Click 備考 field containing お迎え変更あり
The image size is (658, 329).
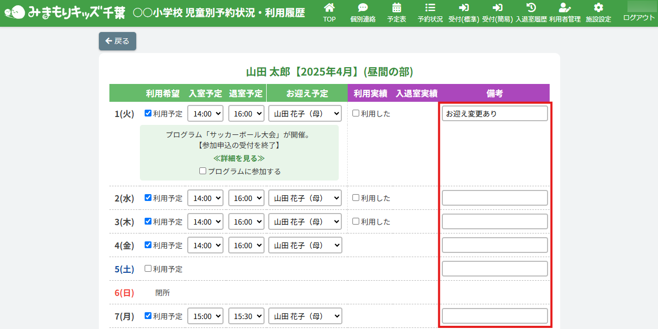coord(494,113)
